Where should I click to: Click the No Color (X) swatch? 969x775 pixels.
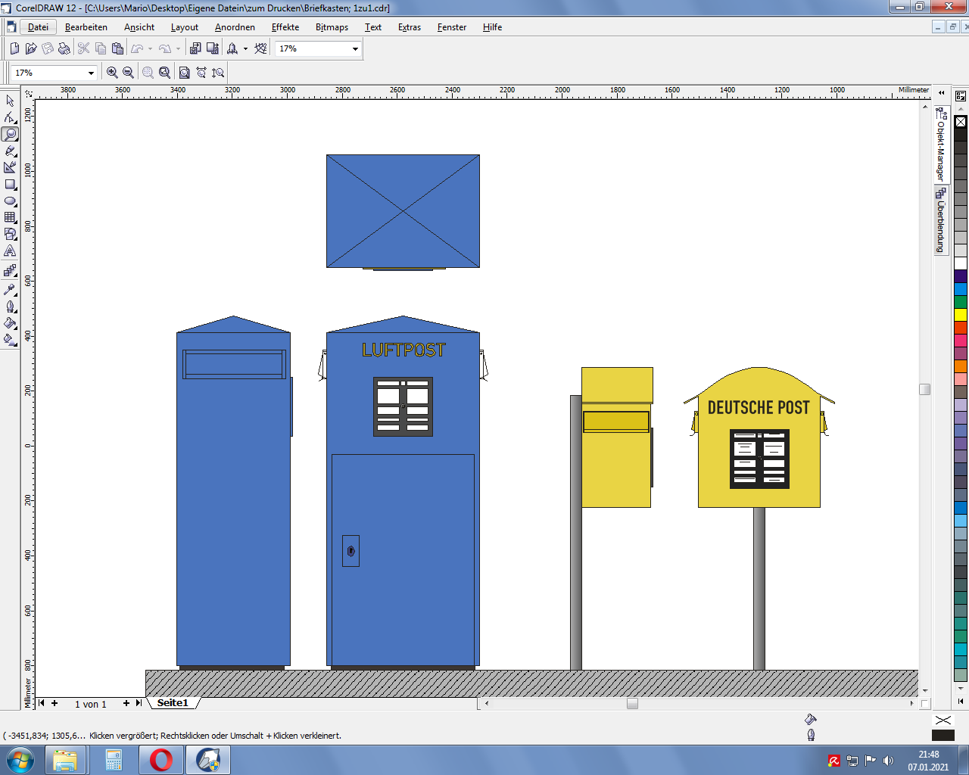961,122
